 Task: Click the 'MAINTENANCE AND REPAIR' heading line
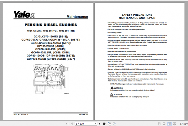137,18
